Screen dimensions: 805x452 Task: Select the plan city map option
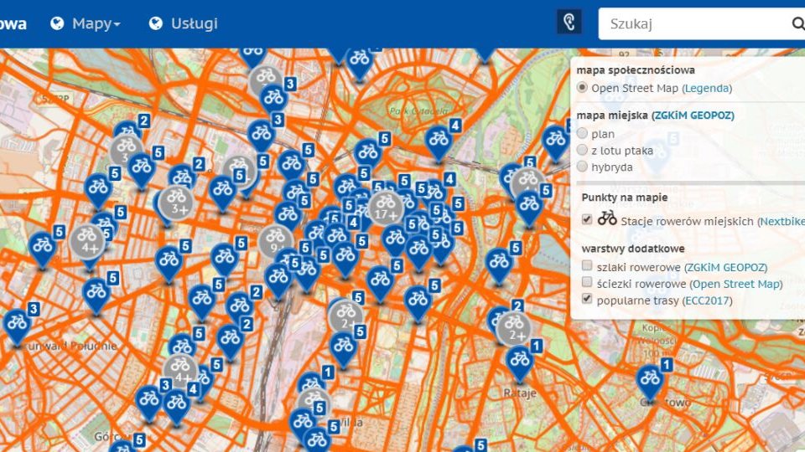click(x=583, y=134)
